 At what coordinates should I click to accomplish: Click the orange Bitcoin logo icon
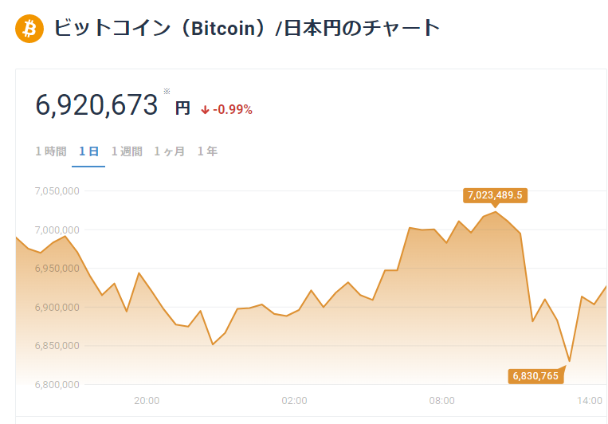tap(29, 29)
